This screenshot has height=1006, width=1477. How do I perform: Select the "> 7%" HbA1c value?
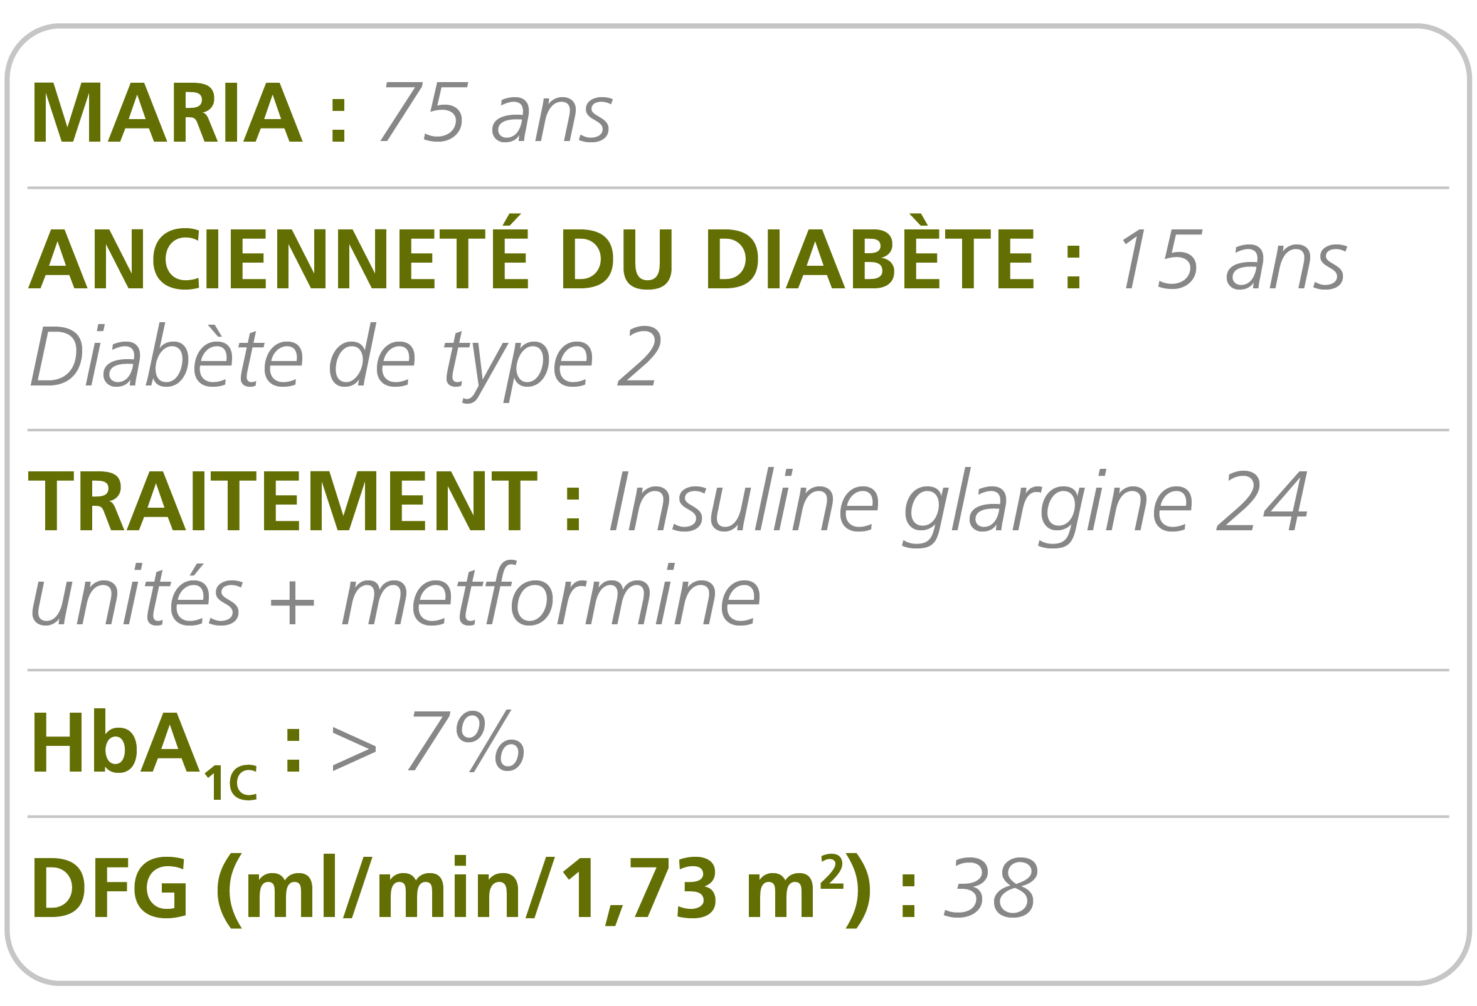pyautogui.click(x=428, y=741)
